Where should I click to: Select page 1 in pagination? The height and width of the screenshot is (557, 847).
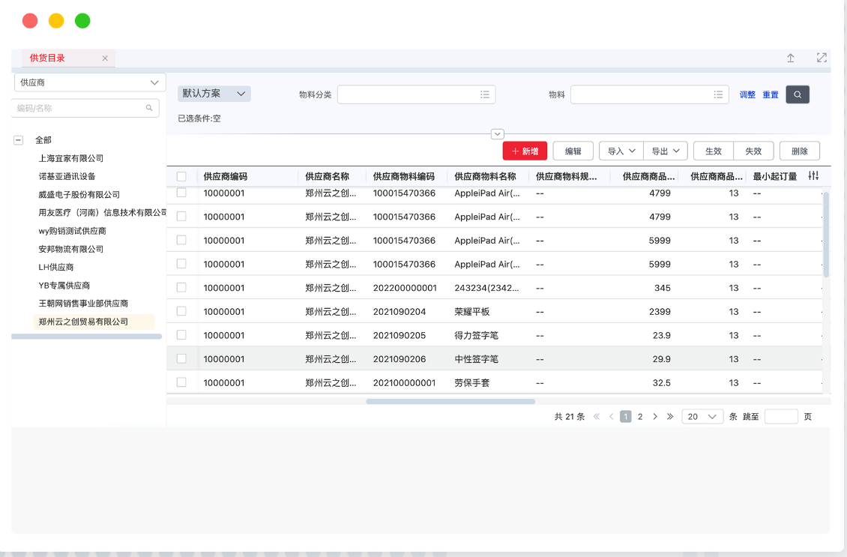(x=626, y=417)
